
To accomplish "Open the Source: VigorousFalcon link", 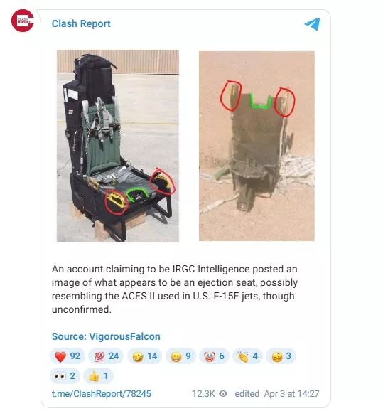I will (x=106, y=336).
